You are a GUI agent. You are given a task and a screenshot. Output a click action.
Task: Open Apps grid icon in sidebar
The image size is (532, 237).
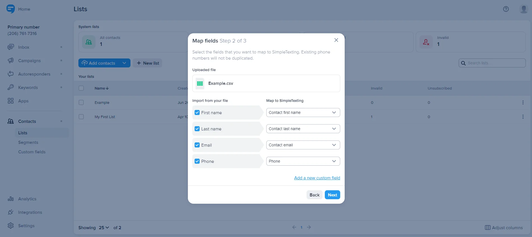[x=11, y=101]
